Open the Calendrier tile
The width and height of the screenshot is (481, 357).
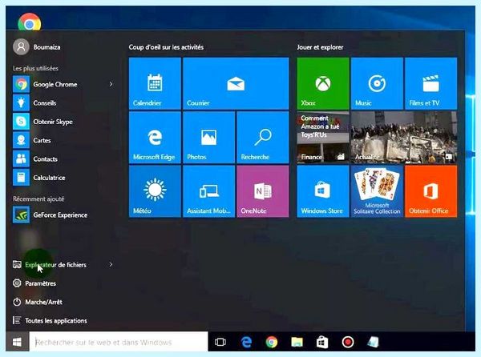[x=155, y=83]
